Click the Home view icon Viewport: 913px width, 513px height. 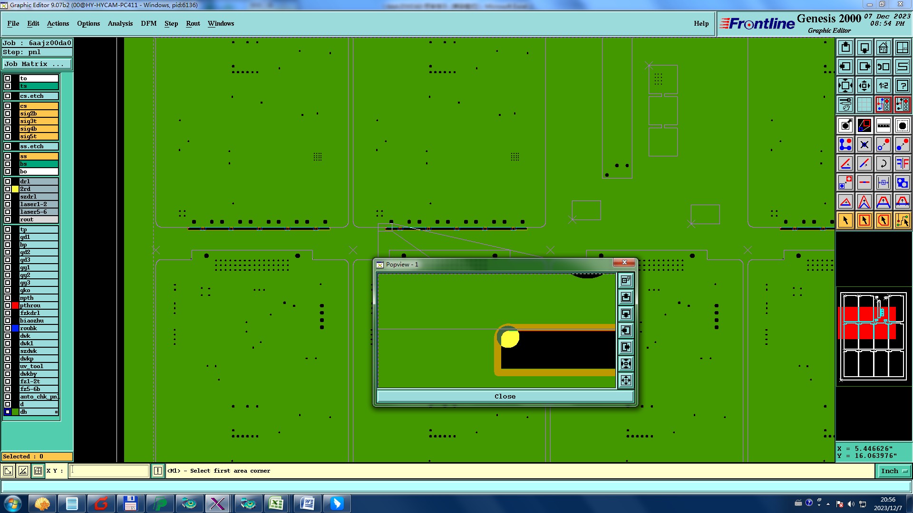pos(883,47)
